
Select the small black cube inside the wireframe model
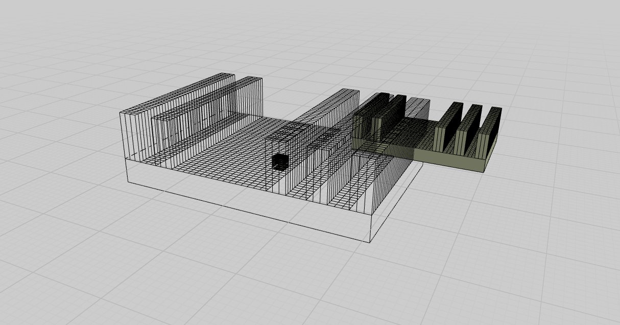pos(279,162)
